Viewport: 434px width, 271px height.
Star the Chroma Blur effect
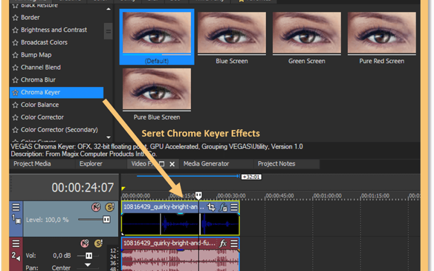(x=15, y=80)
